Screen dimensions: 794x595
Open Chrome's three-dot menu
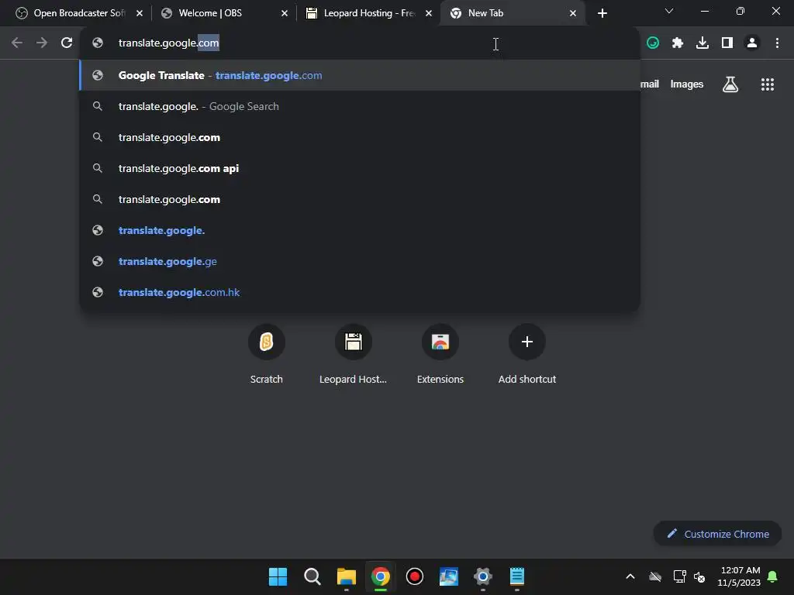pos(777,43)
